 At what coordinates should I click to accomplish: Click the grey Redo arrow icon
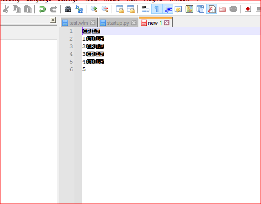(x=53, y=9)
